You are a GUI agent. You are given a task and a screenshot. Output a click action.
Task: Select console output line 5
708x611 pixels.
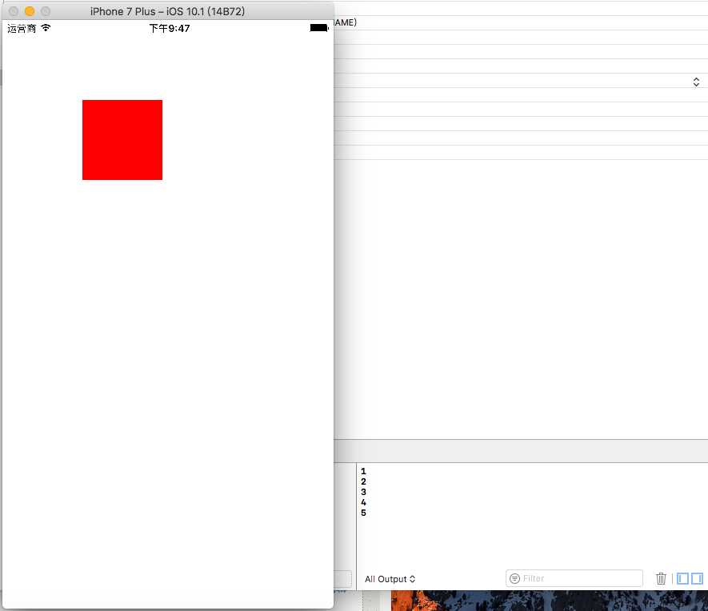coord(363,513)
